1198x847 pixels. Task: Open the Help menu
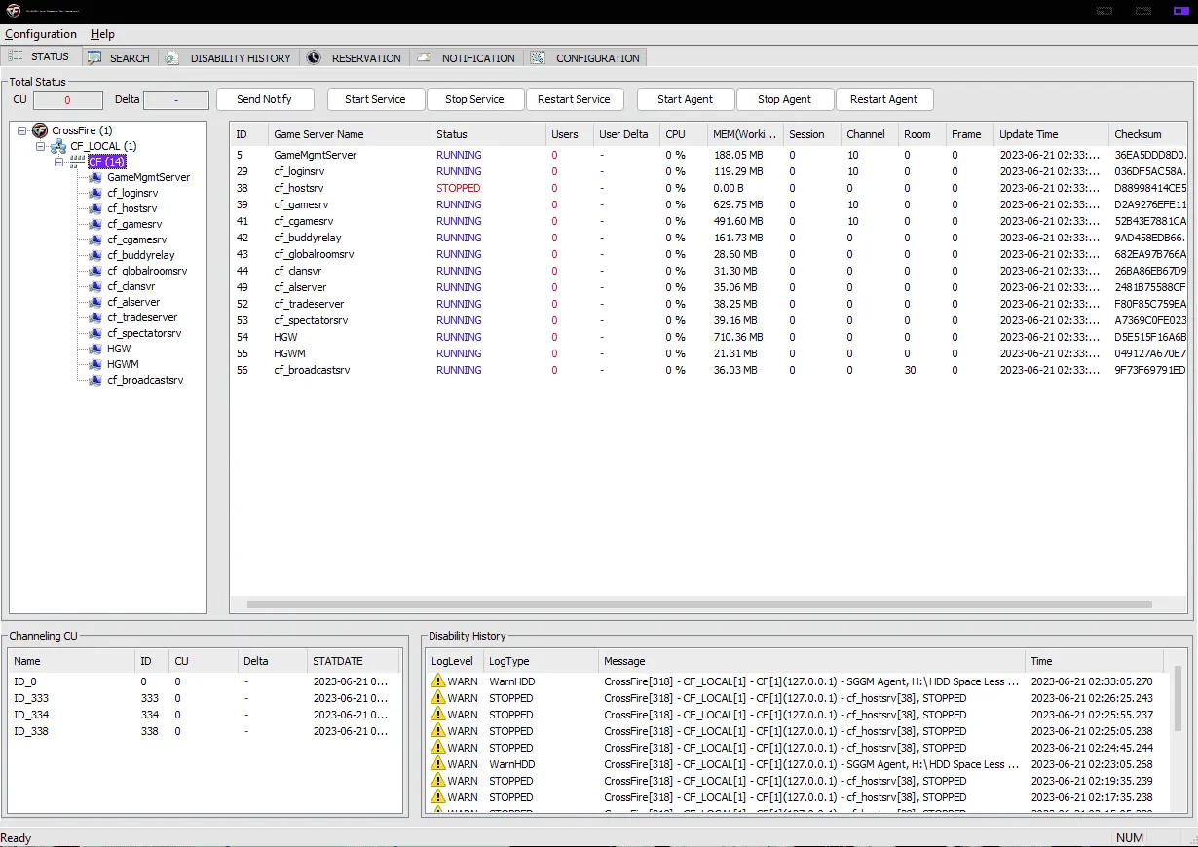click(x=102, y=34)
